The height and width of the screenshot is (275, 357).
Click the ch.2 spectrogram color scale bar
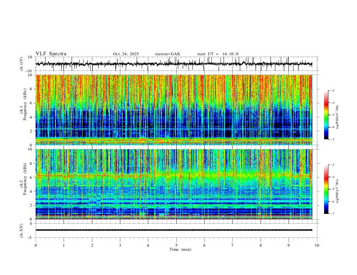coord(326,189)
